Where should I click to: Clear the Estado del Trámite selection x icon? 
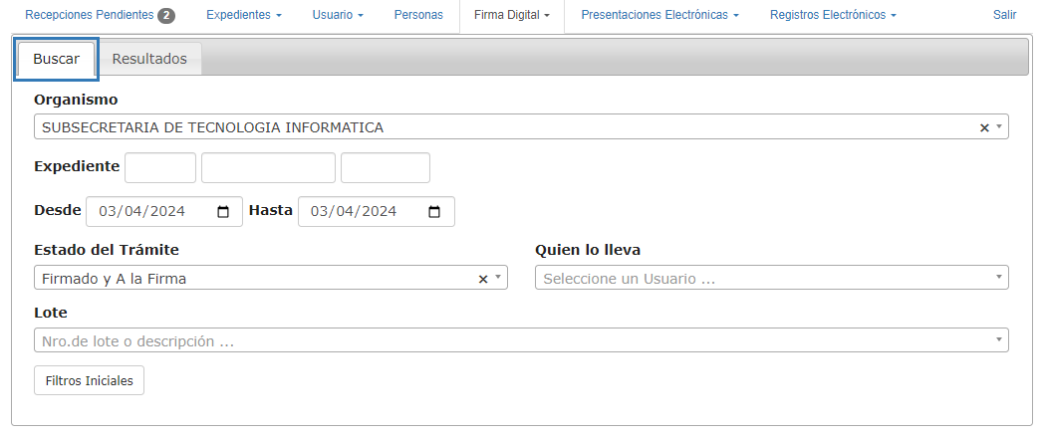point(483,279)
